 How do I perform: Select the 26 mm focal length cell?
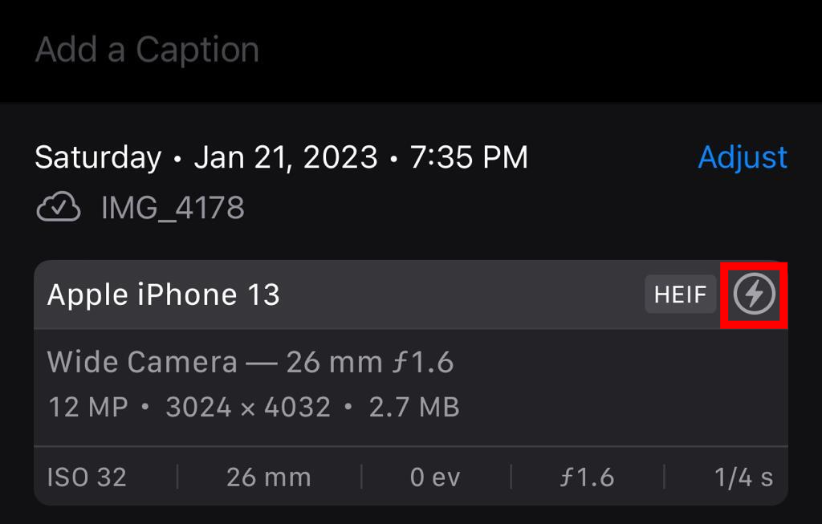coord(268,477)
